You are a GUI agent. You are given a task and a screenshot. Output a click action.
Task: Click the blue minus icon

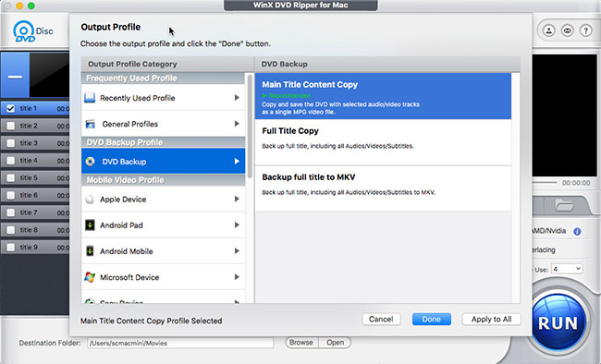[x=15, y=76]
